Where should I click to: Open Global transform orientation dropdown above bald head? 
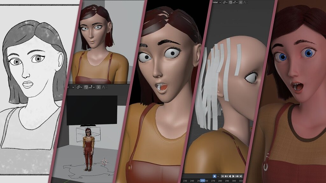[216, 2]
